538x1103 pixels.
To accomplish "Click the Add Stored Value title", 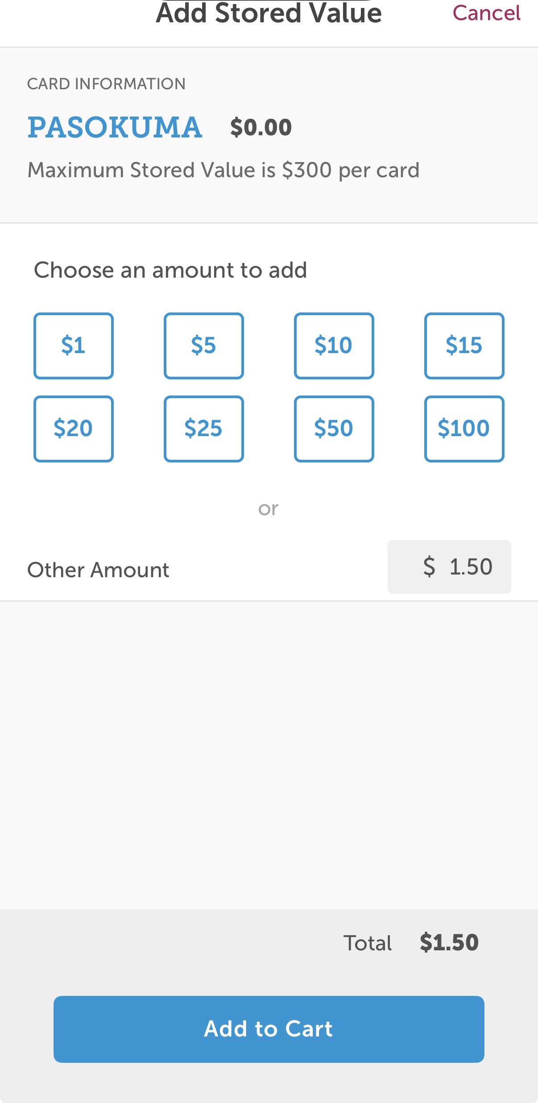I will pyautogui.click(x=269, y=13).
